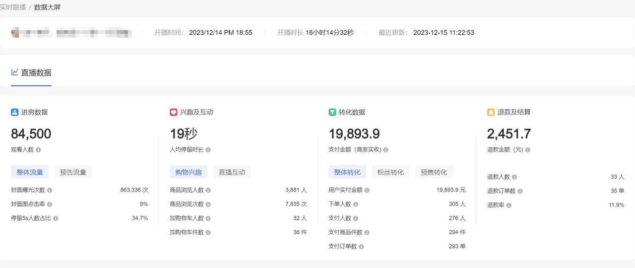Click the 84,500 viewer count

point(31,134)
